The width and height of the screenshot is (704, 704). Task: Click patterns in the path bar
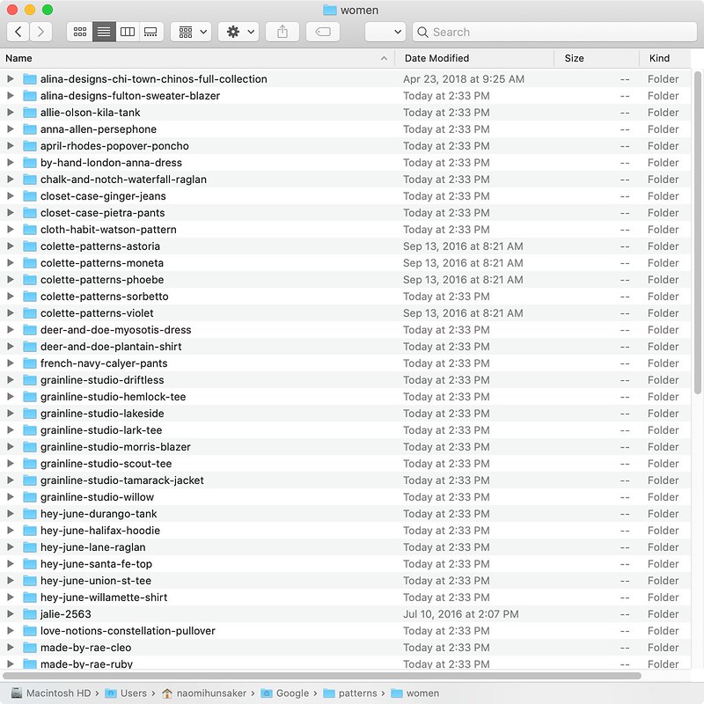point(358,693)
